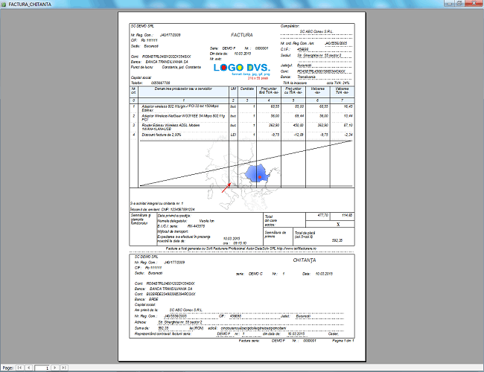Click total value '477,70'
The image size is (484, 372).
pos(323,215)
